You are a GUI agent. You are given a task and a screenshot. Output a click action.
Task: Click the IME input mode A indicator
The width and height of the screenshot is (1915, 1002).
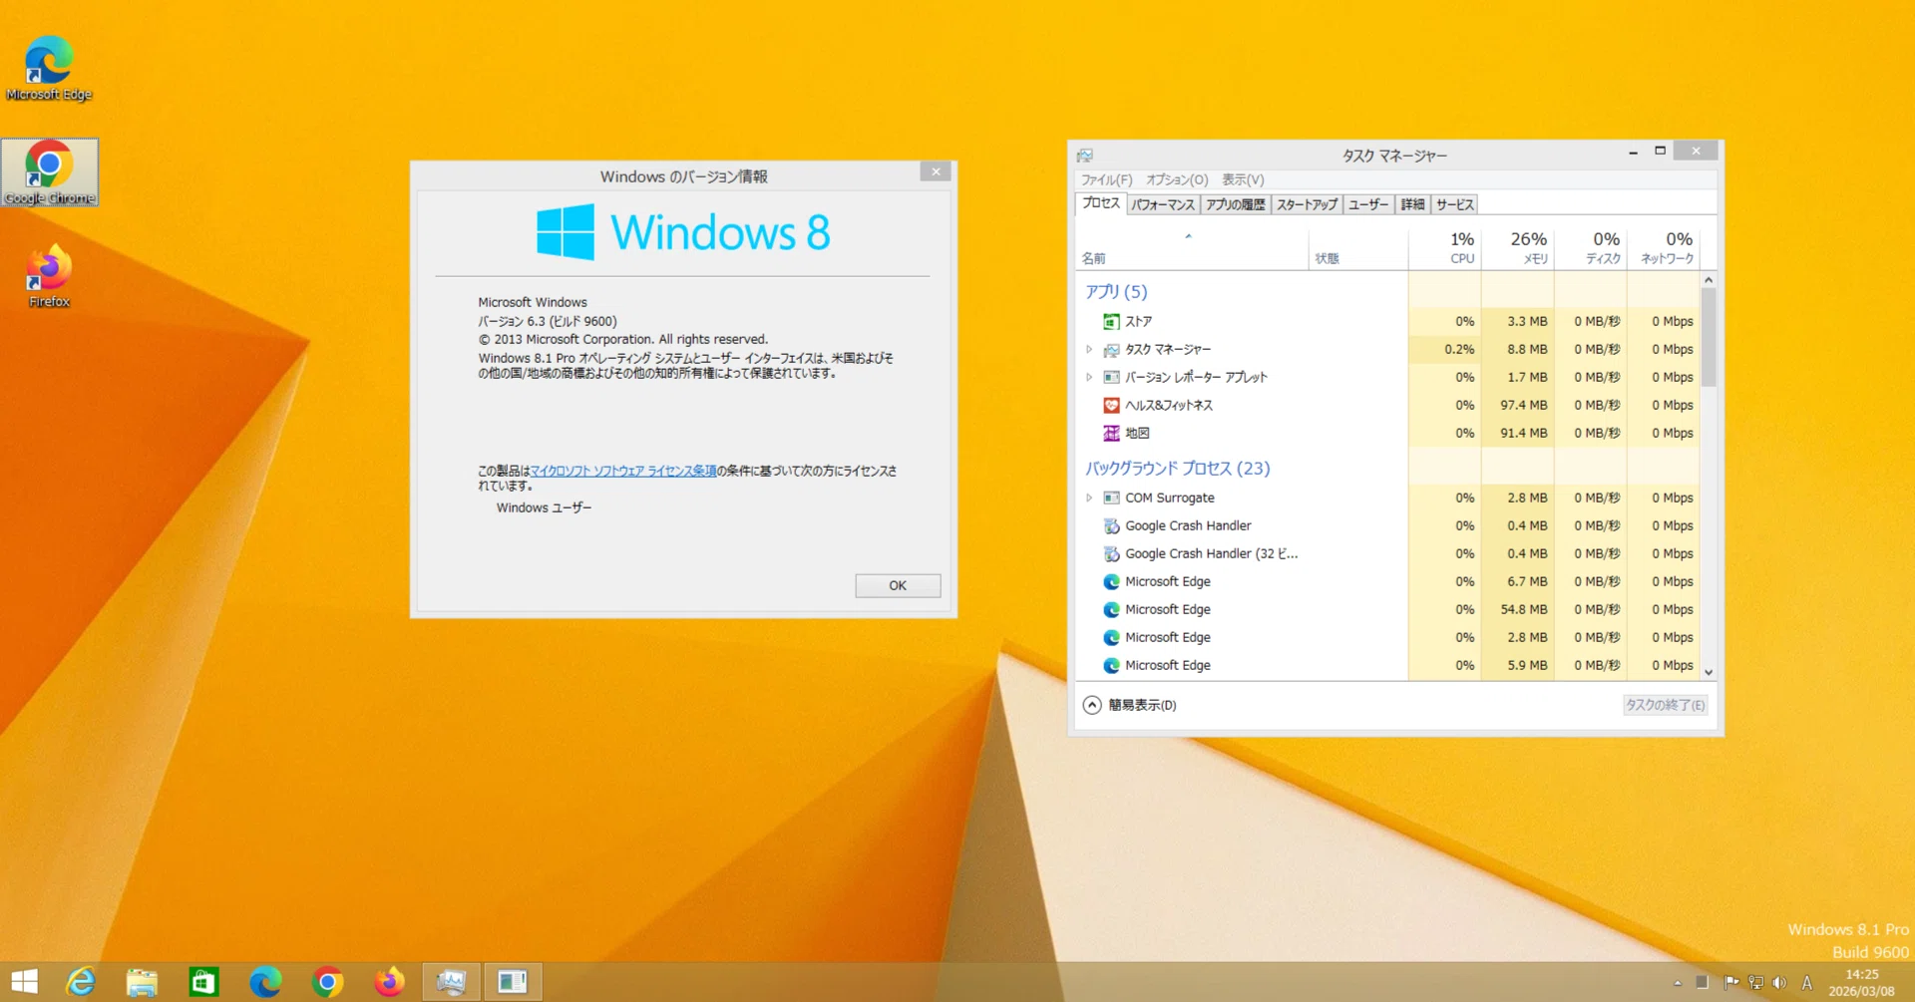click(x=1806, y=983)
